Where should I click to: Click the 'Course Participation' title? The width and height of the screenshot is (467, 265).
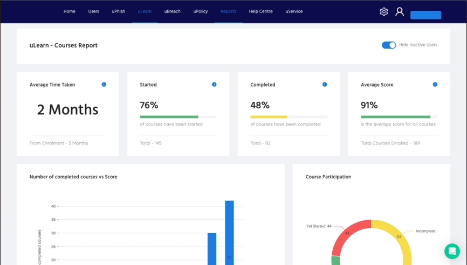(328, 177)
